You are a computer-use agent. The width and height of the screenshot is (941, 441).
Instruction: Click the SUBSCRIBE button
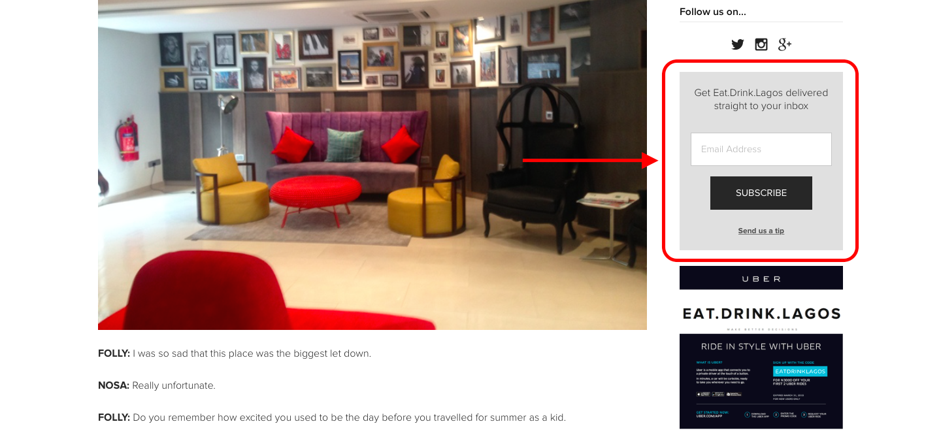point(761,193)
